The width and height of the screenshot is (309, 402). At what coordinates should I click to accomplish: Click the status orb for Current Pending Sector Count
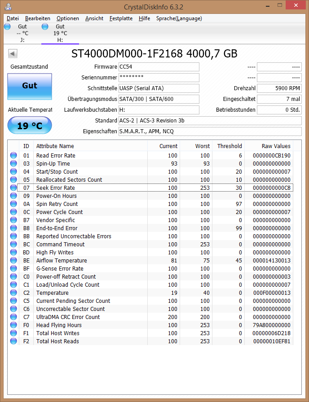13,301
